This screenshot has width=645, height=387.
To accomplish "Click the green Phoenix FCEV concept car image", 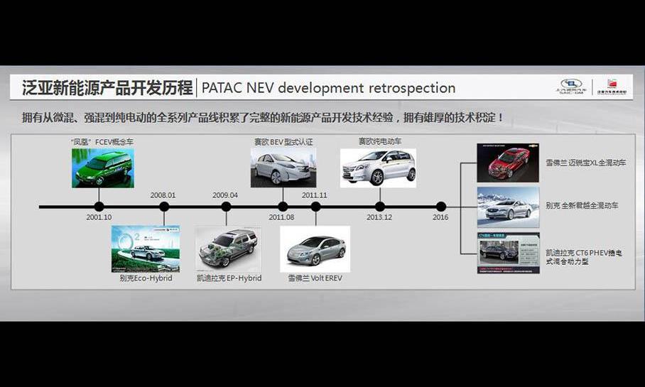I will [x=103, y=168].
